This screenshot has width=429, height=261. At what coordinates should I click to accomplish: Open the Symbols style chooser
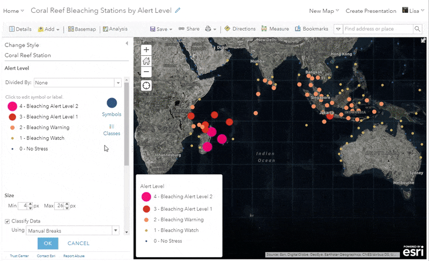click(112, 107)
